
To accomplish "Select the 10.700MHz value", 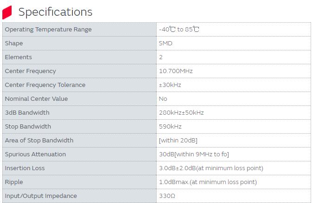I will pos(175,71).
